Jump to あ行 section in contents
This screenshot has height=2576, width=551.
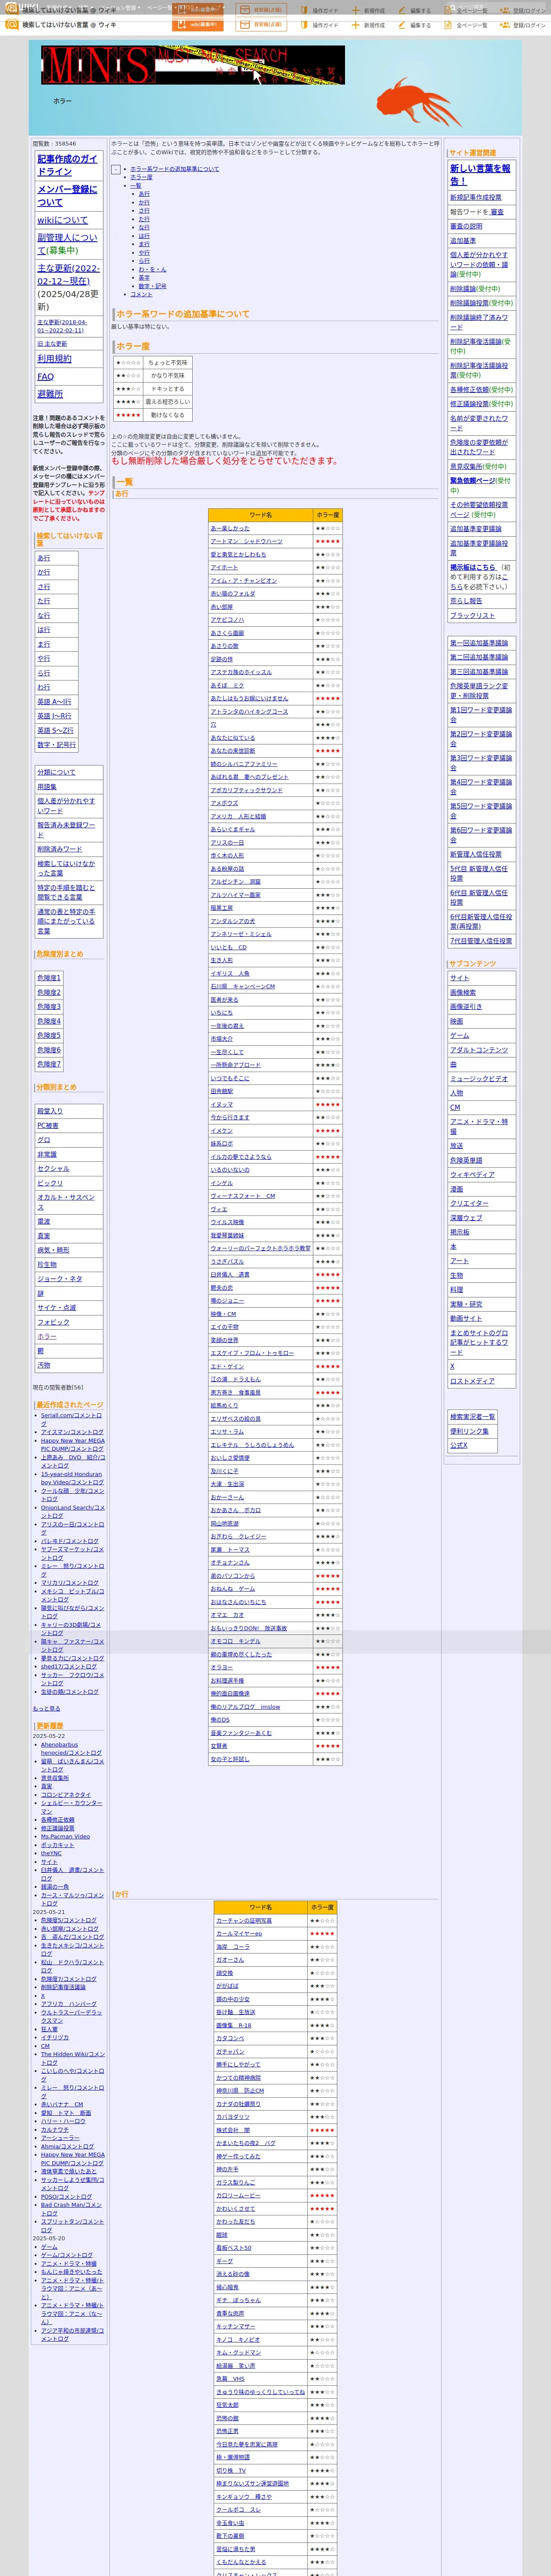pyautogui.click(x=144, y=194)
